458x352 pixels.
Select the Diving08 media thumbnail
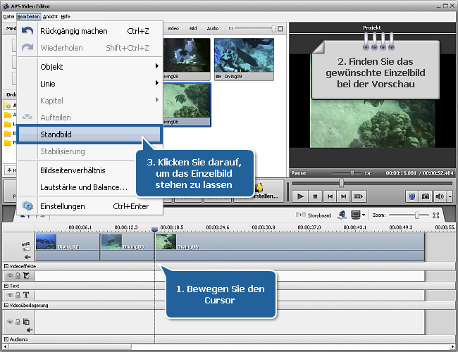(186, 59)
